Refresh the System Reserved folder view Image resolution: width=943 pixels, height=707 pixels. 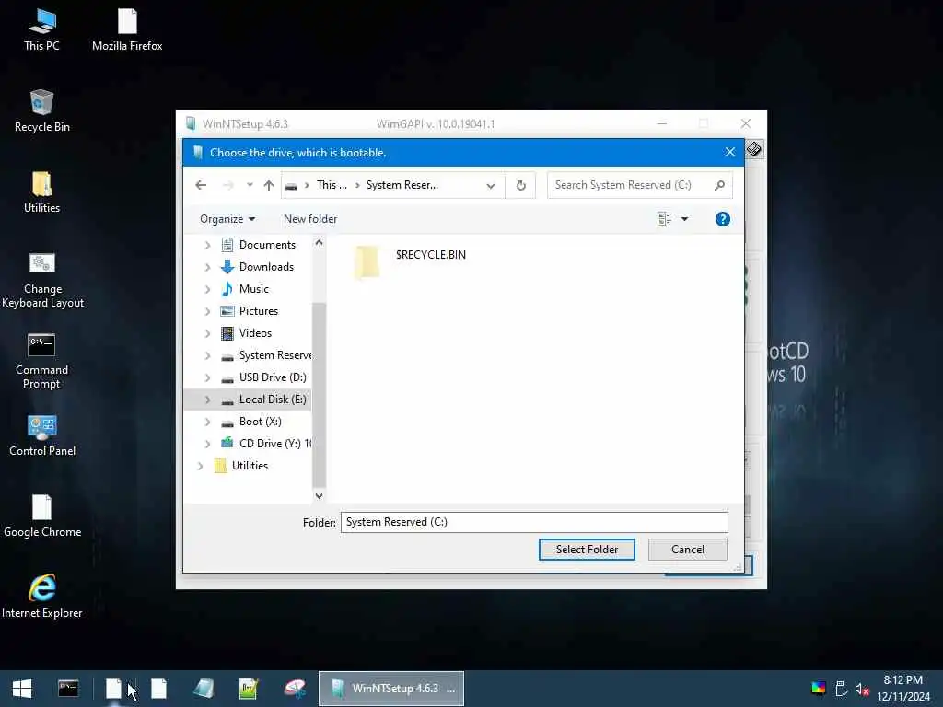click(521, 185)
